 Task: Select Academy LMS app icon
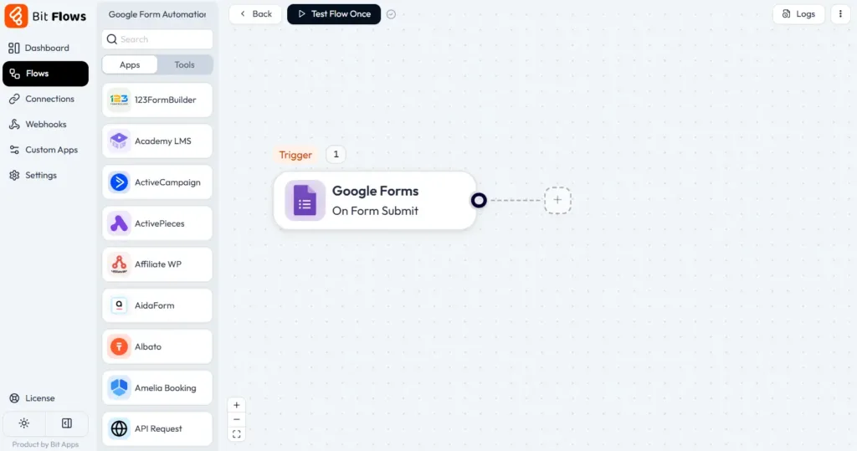(x=119, y=141)
